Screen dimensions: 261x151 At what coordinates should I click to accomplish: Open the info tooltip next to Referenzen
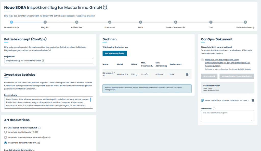(x=214, y=109)
